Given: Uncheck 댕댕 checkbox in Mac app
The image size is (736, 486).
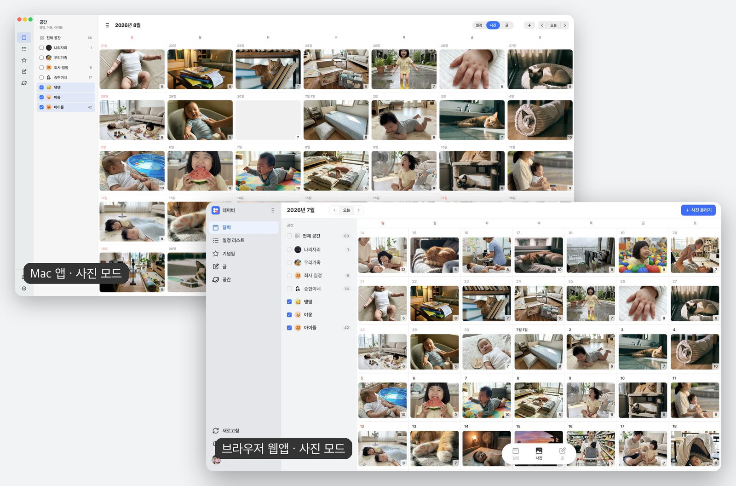Looking at the screenshot, I should pyautogui.click(x=41, y=87).
